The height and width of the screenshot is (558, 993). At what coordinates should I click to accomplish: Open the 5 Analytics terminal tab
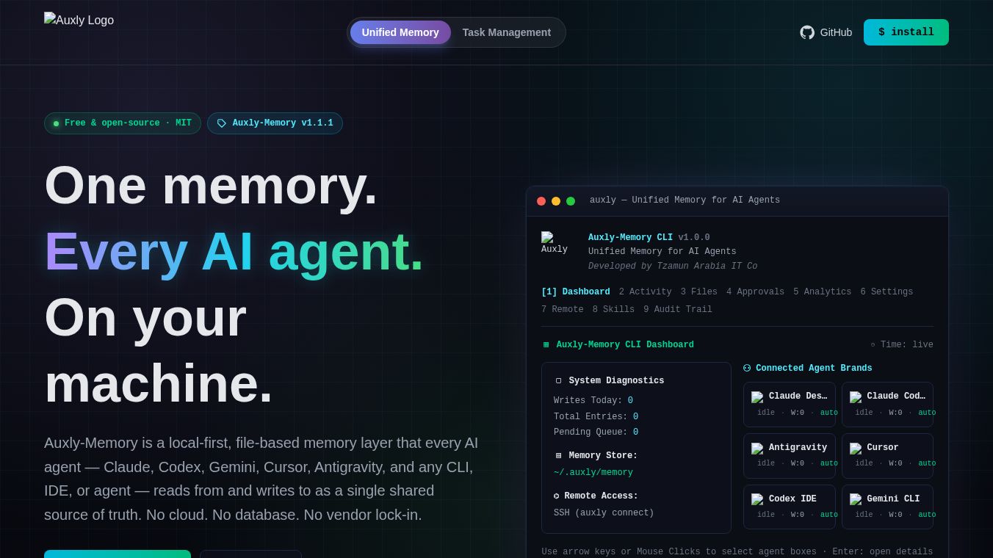[822, 291]
